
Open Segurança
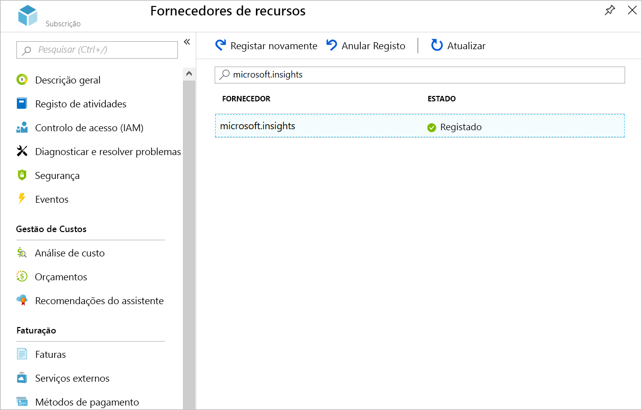point(57,175)
